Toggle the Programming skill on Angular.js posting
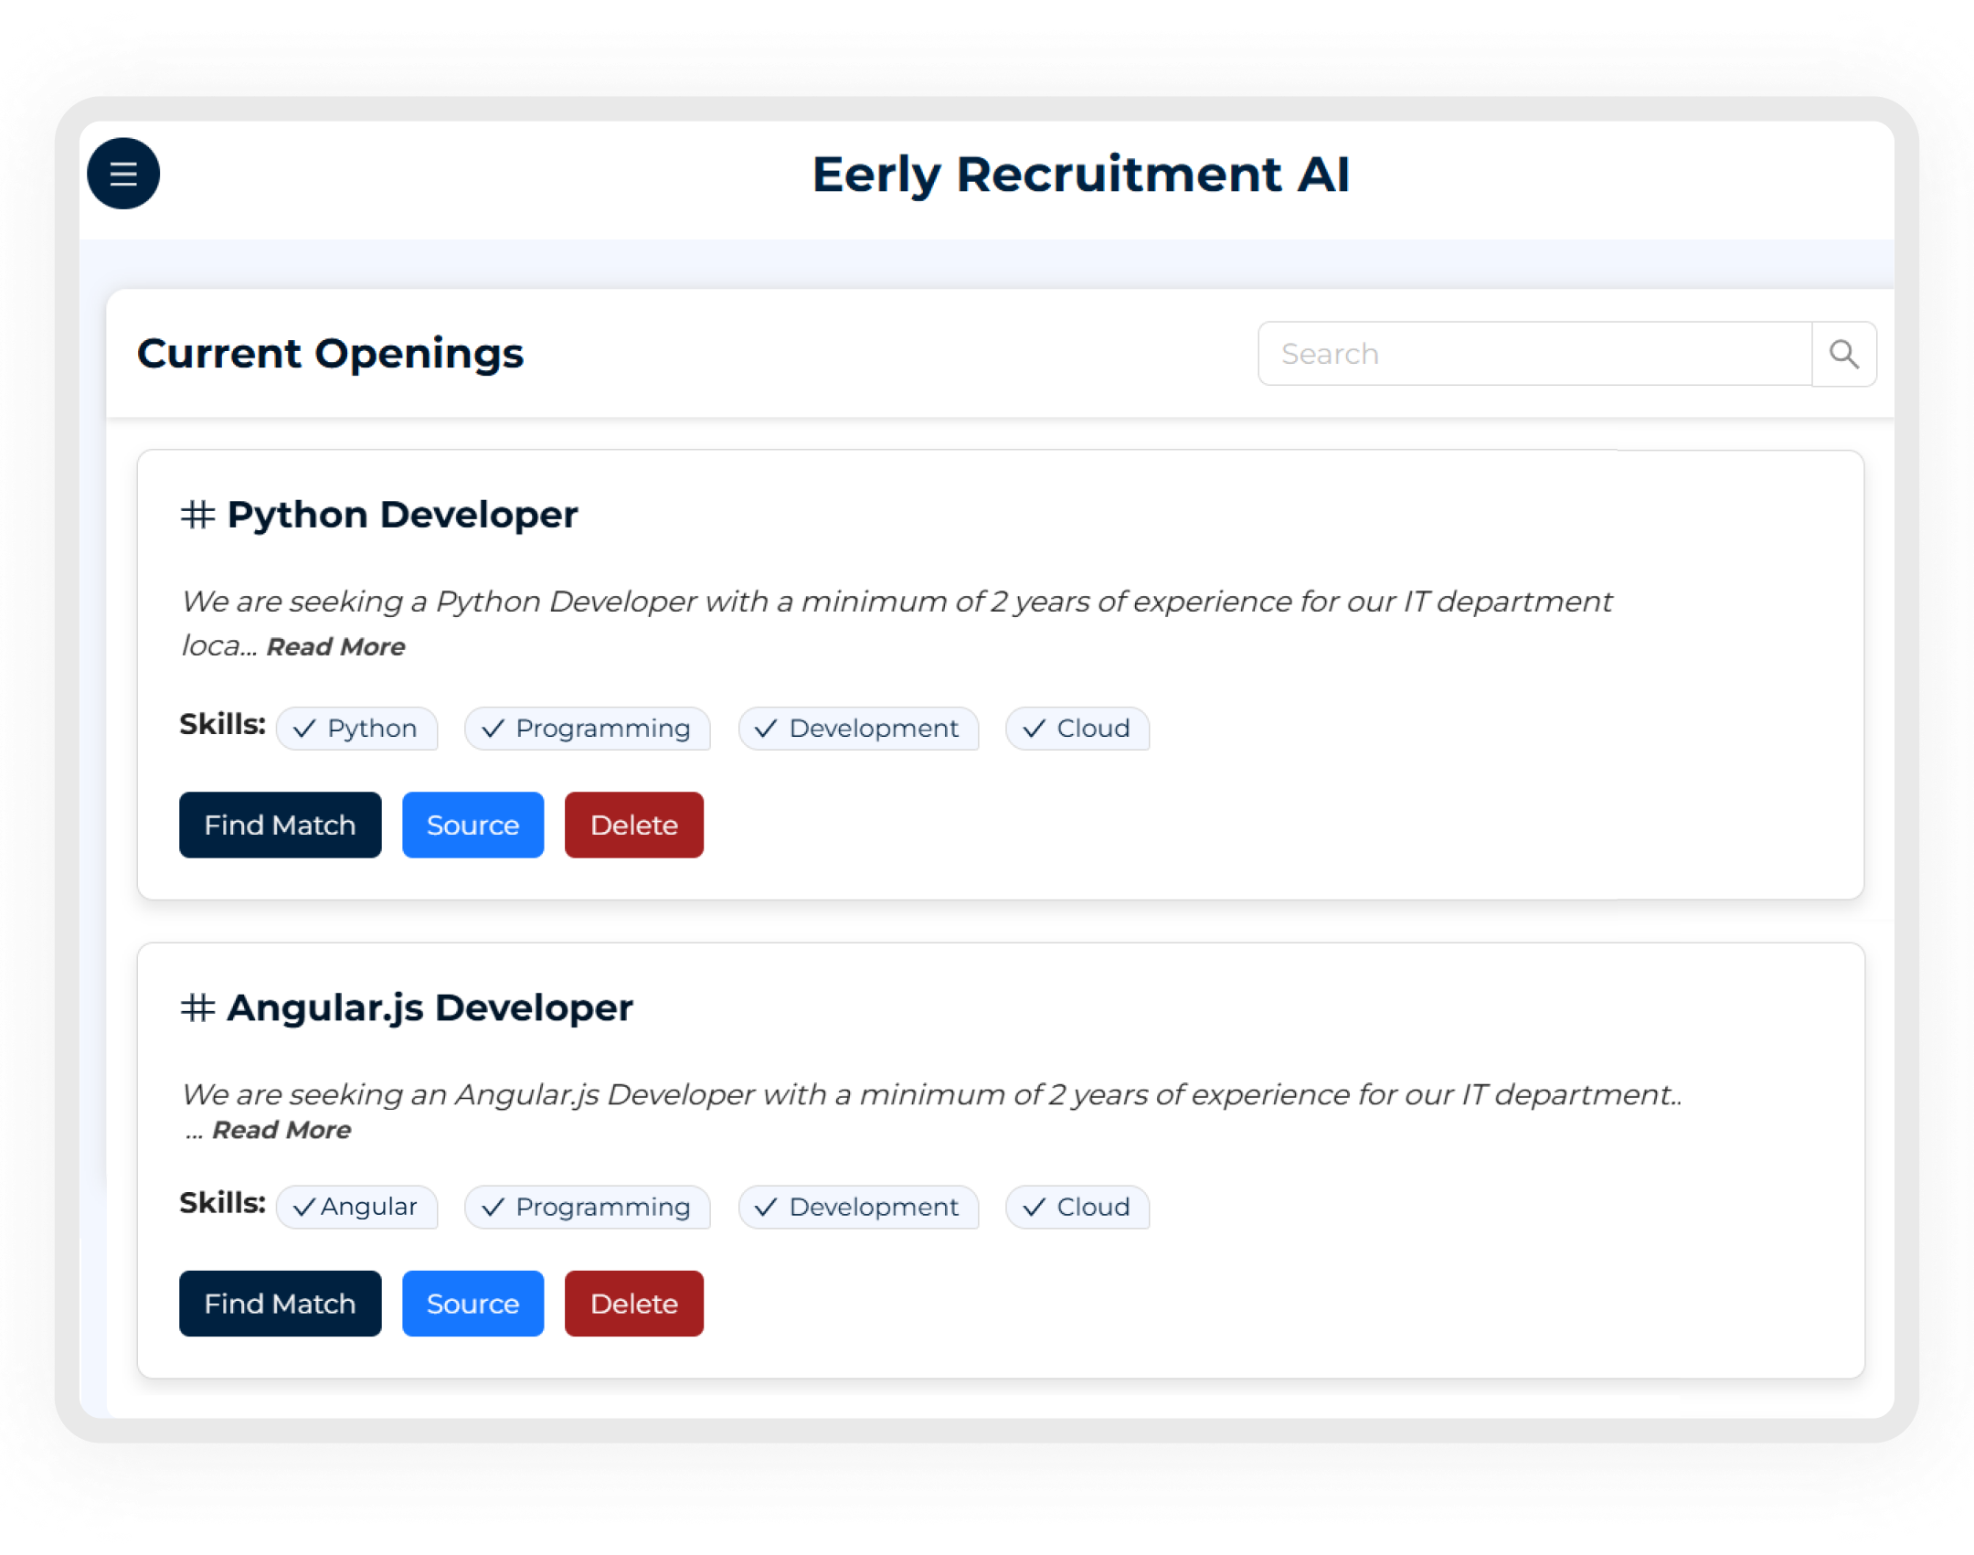The width and height of the screenshot is (1974, 1555). [588, 1207]
